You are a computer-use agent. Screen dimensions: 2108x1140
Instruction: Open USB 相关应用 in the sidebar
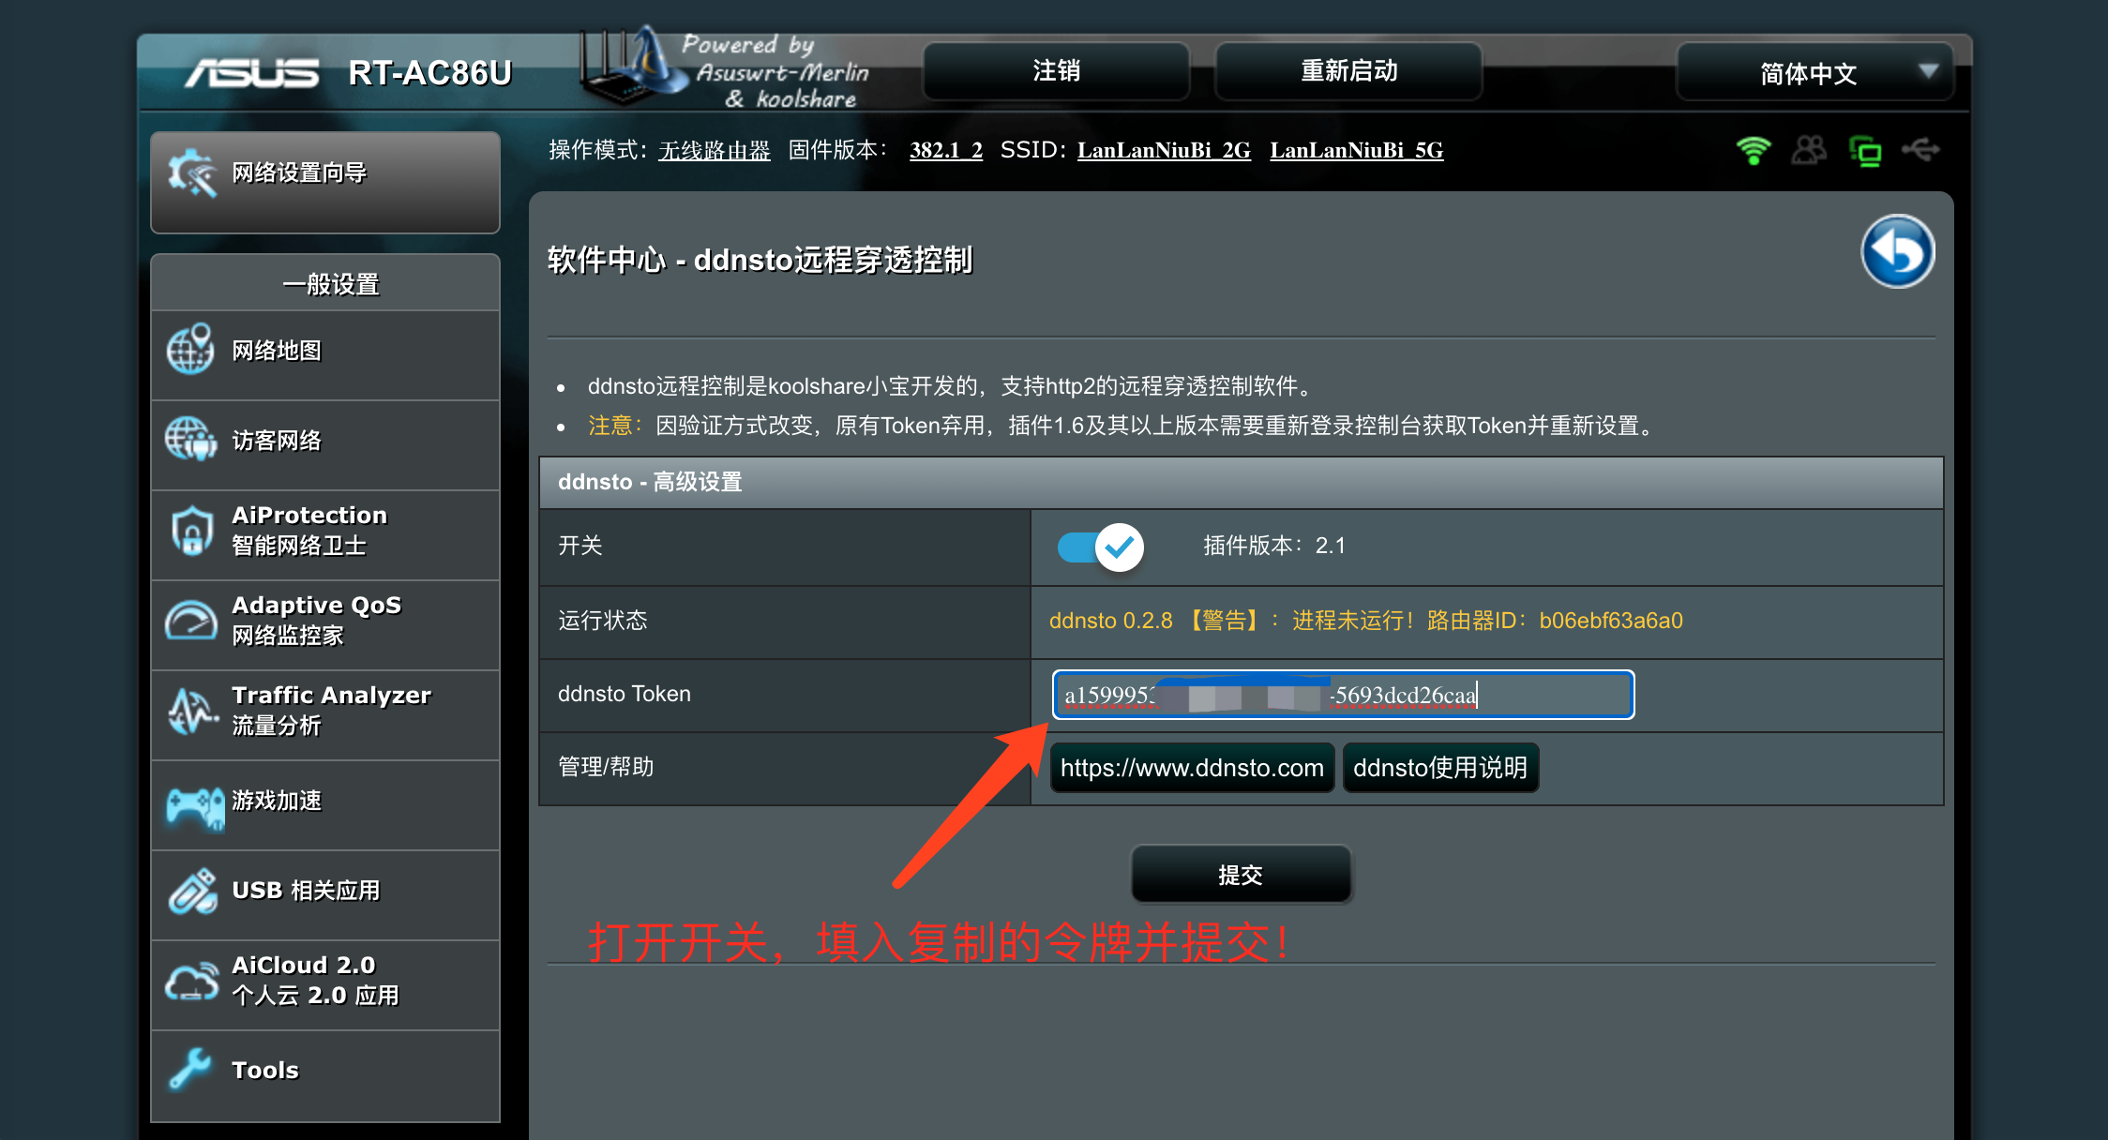click(325, 894)
